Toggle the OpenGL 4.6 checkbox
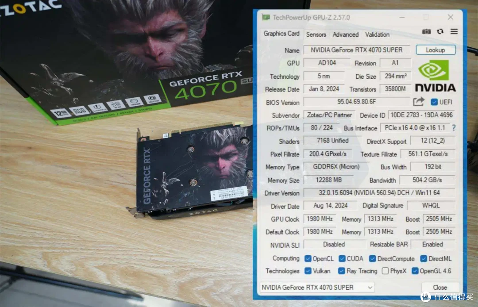478x307 pixels. click(415, 271)
